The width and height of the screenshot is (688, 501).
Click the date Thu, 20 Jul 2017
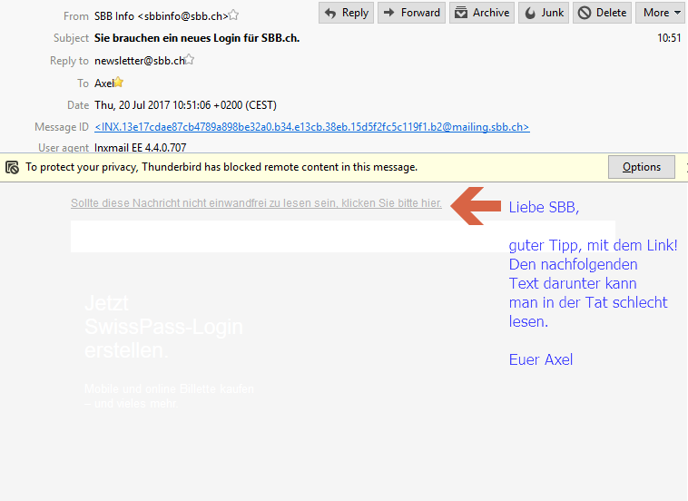click(185, 105)
